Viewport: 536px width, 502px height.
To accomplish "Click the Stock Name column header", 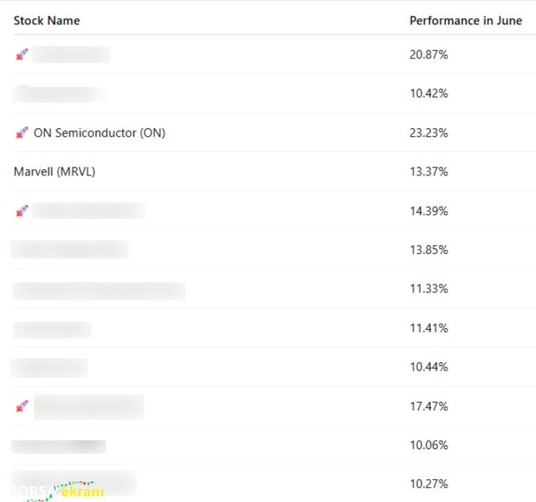I will (x=47, y=21).
